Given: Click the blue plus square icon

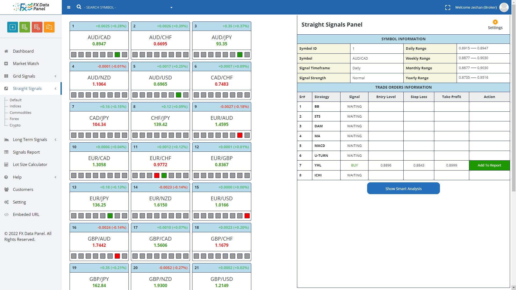Looking at the screenshot, I should pos(13,27).
